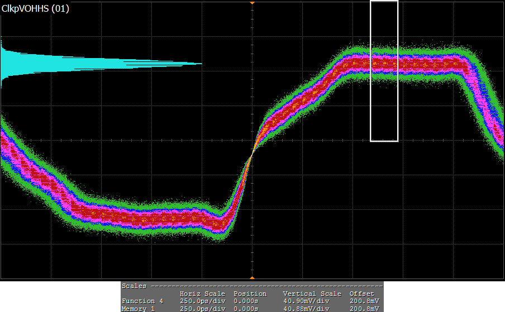505x312 pixels.
Task: Click the Horiz Scale column header
Action: coord(202,294)
